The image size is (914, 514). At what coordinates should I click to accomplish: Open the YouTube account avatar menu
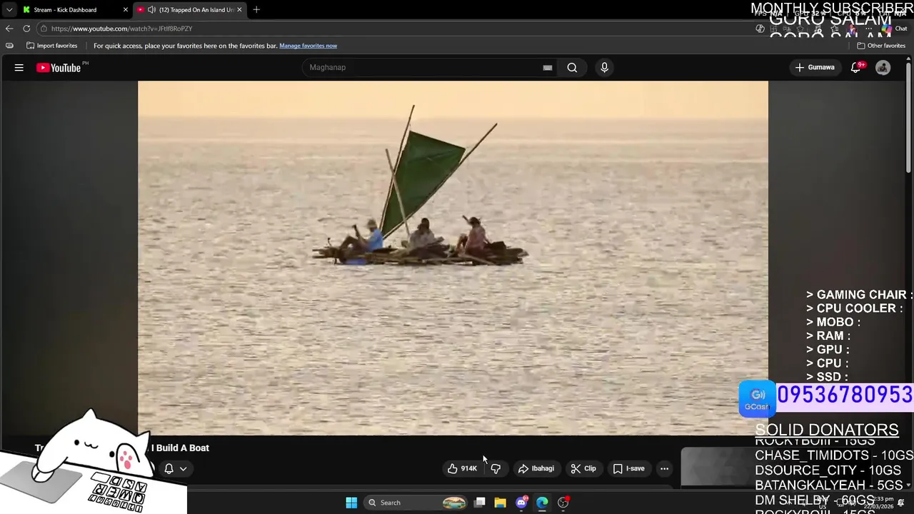click(x=883, y=68)
